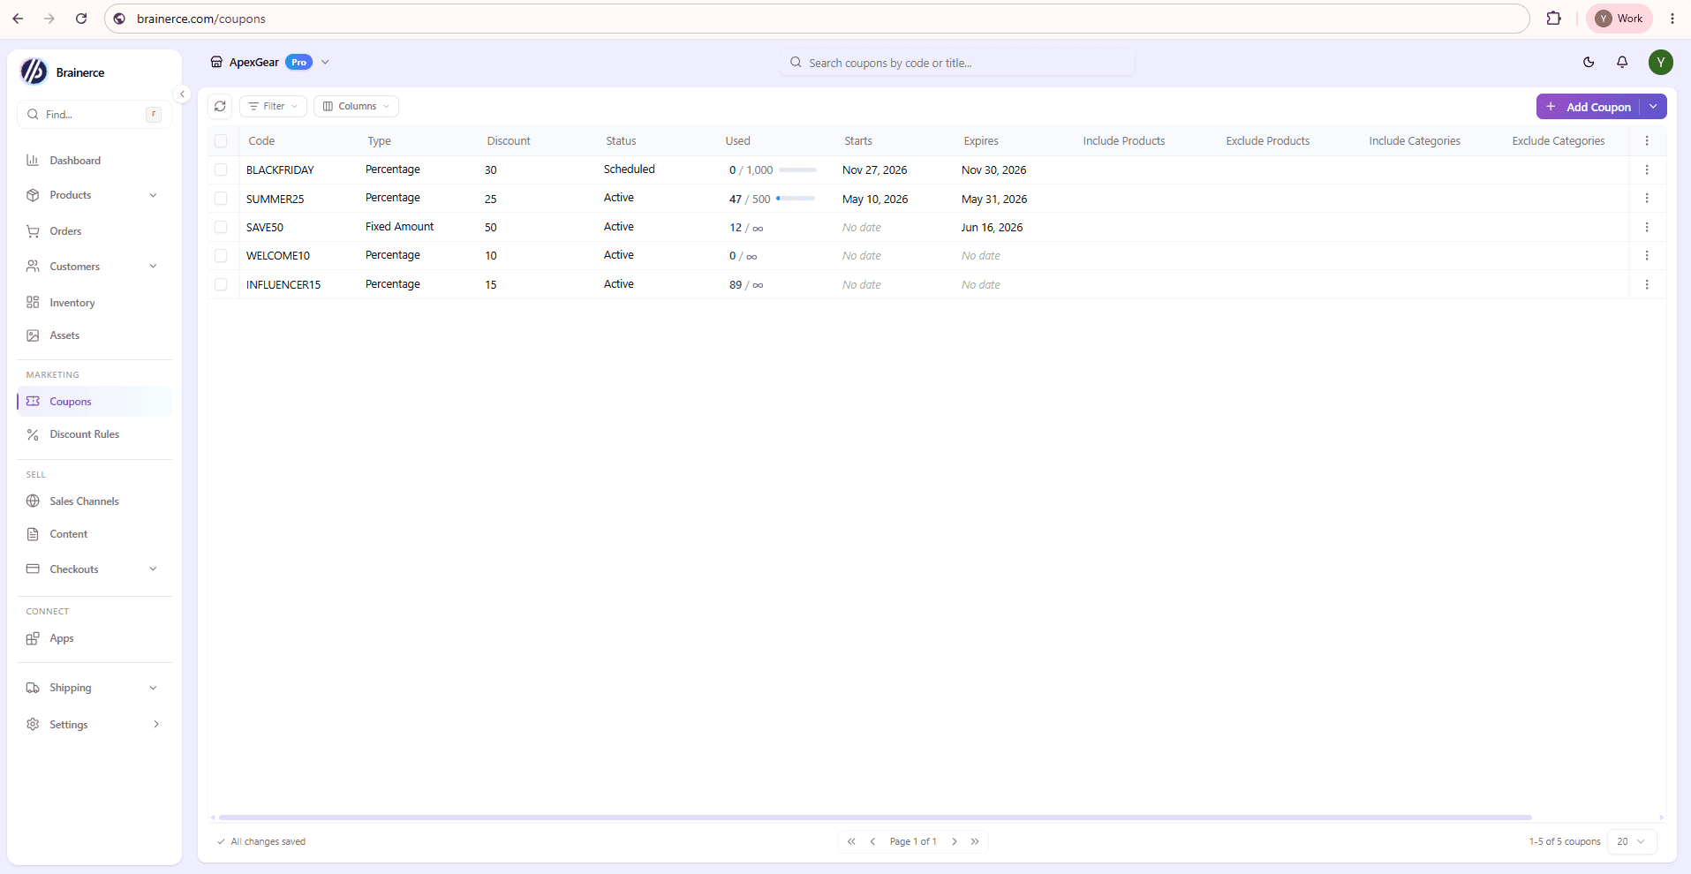Check the BLACKFRIDAY row checkbox
1691x874 pixels.
(221, 170)
